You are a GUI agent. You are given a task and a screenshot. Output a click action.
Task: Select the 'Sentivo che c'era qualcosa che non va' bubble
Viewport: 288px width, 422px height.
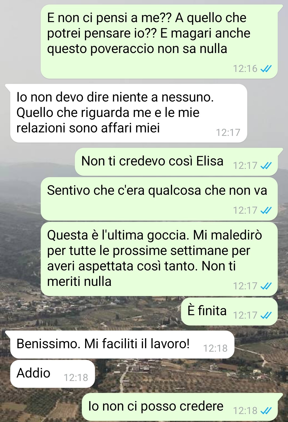click(x=159, y=199)
